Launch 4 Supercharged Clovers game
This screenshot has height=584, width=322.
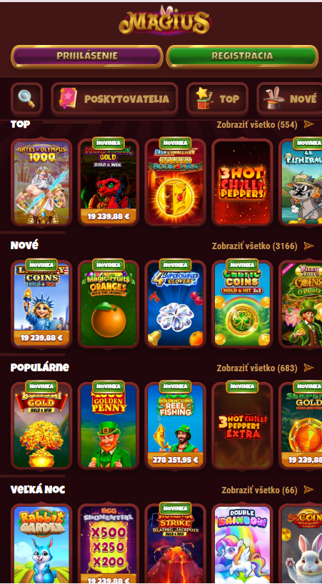point(176,304)
